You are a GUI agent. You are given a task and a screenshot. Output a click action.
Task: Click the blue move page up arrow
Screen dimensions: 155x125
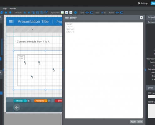pyautogui.click(x=6, y=12)
